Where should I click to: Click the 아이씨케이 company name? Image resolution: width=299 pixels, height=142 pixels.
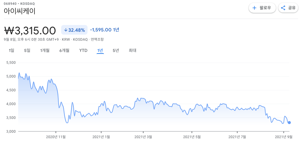tap(20, 11)
